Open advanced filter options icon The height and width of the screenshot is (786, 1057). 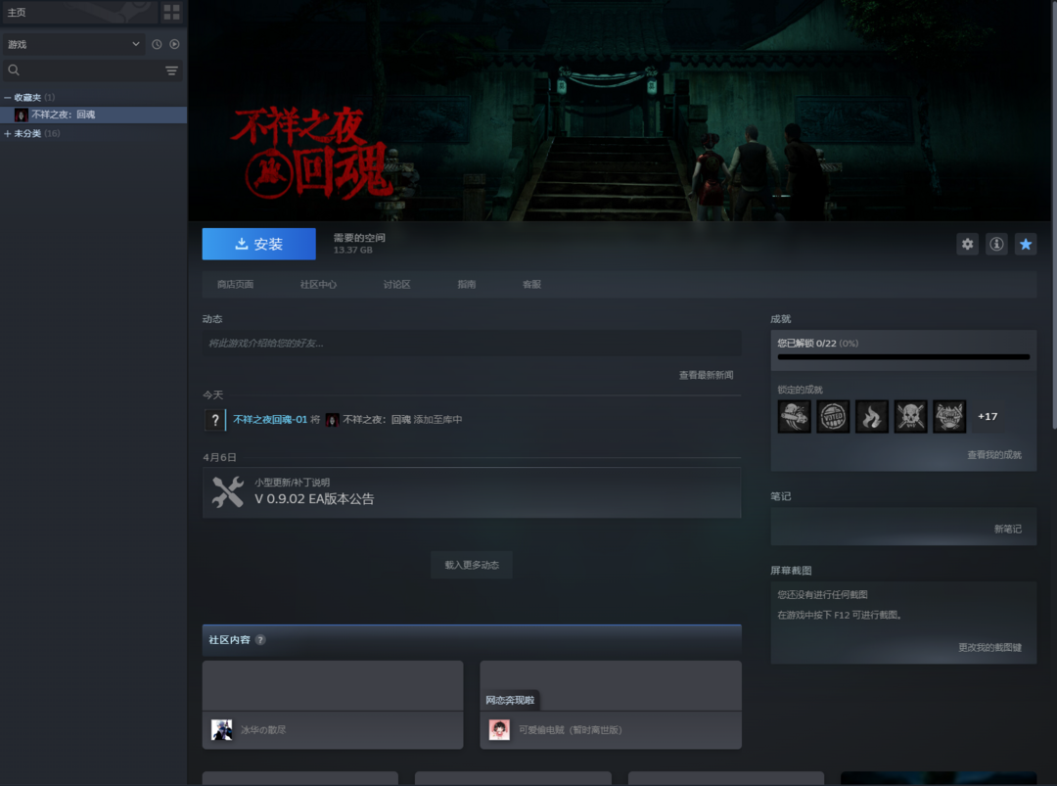172,70
